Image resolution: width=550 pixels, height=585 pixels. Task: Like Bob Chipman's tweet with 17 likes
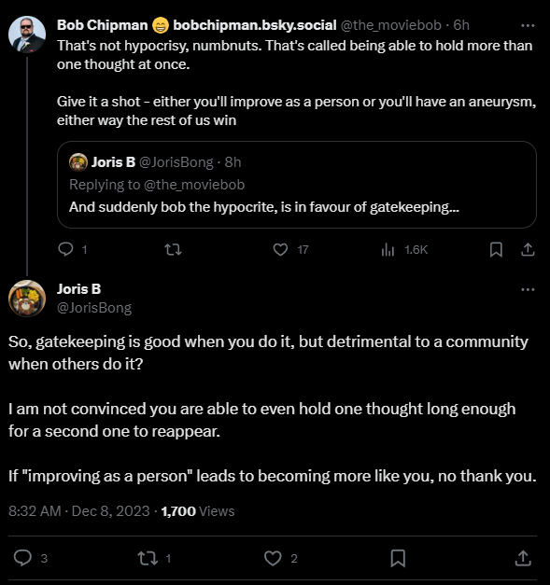280,249
